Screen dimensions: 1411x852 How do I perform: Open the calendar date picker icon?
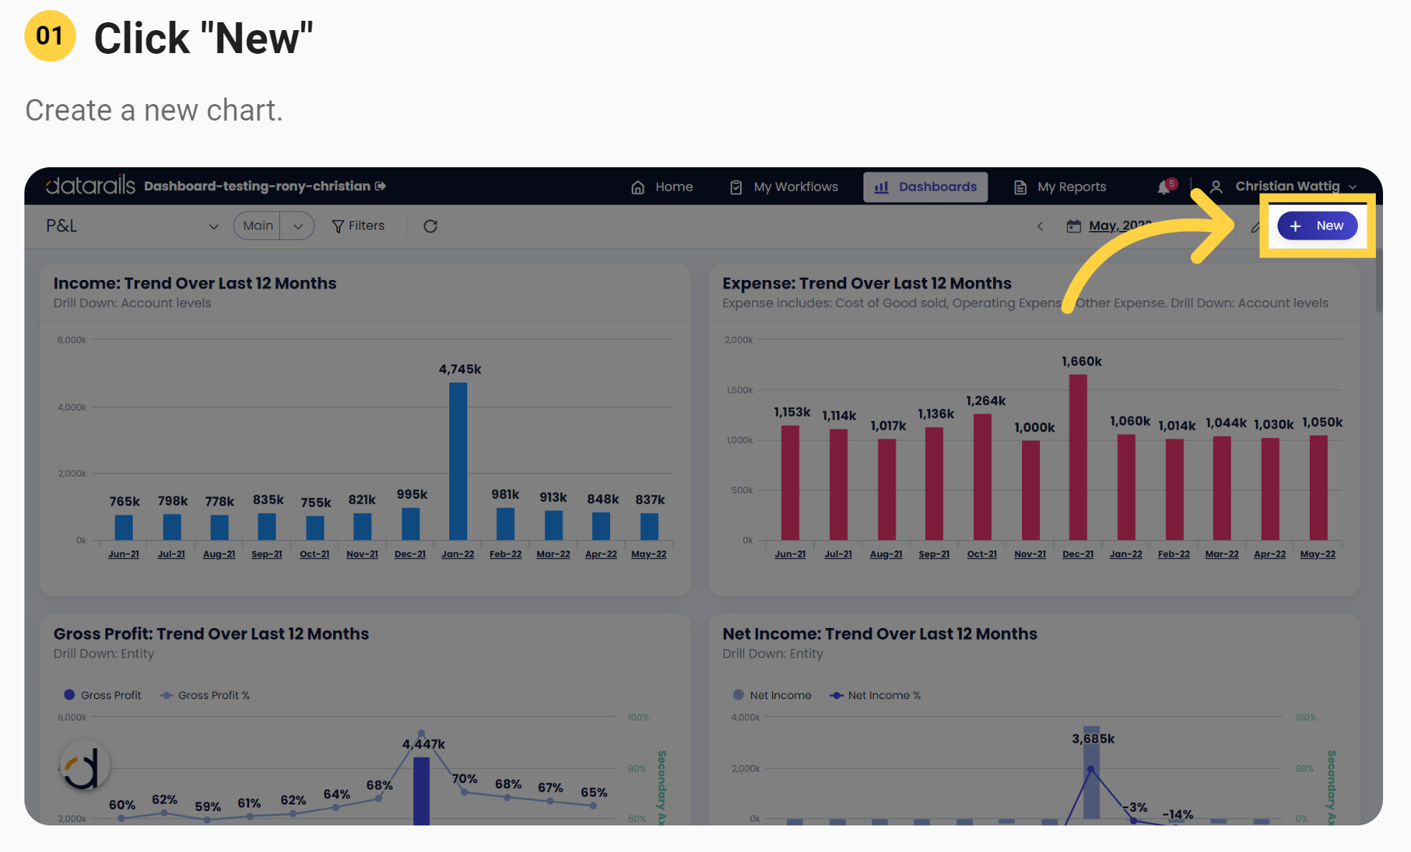pyautogui.click(x=1074, y=226)
